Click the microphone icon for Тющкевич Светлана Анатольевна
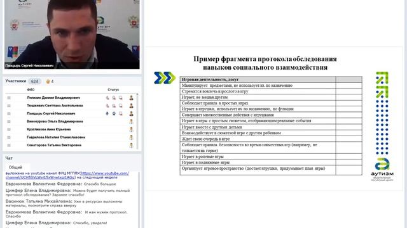 pyautogui.click(x=107, y=106)
